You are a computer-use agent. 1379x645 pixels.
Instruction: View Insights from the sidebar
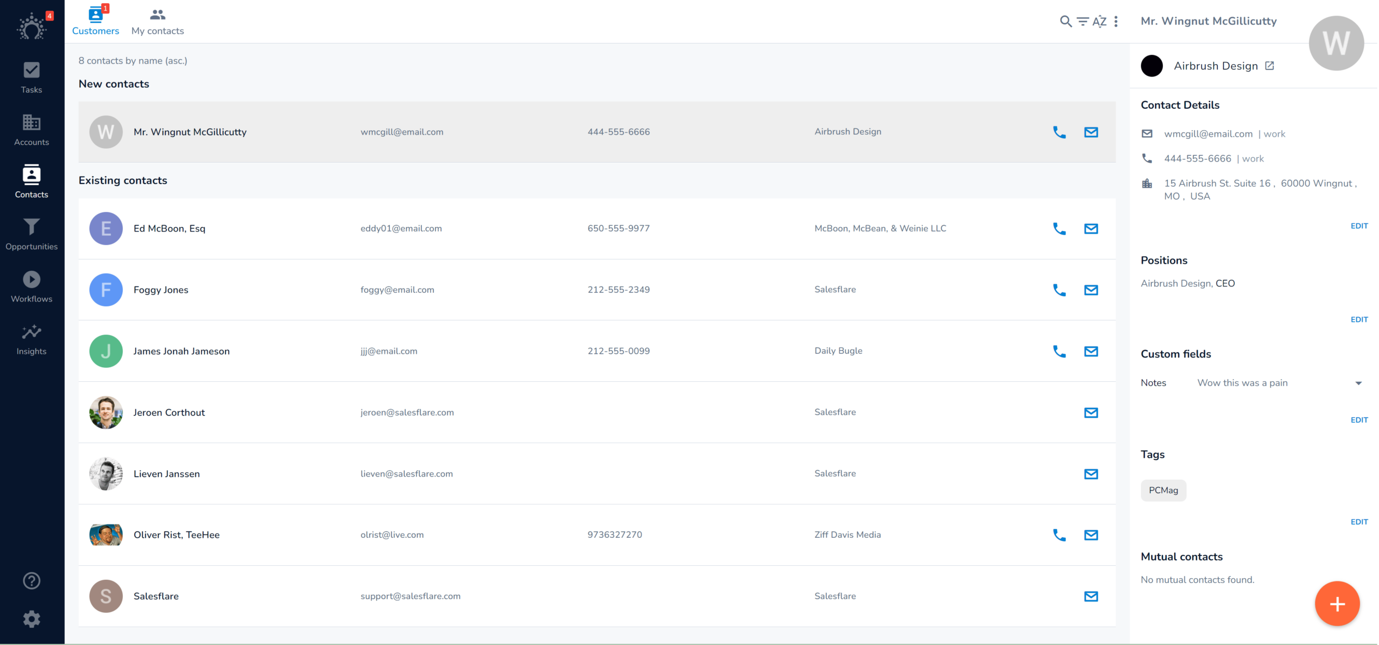tap(31, 338)
